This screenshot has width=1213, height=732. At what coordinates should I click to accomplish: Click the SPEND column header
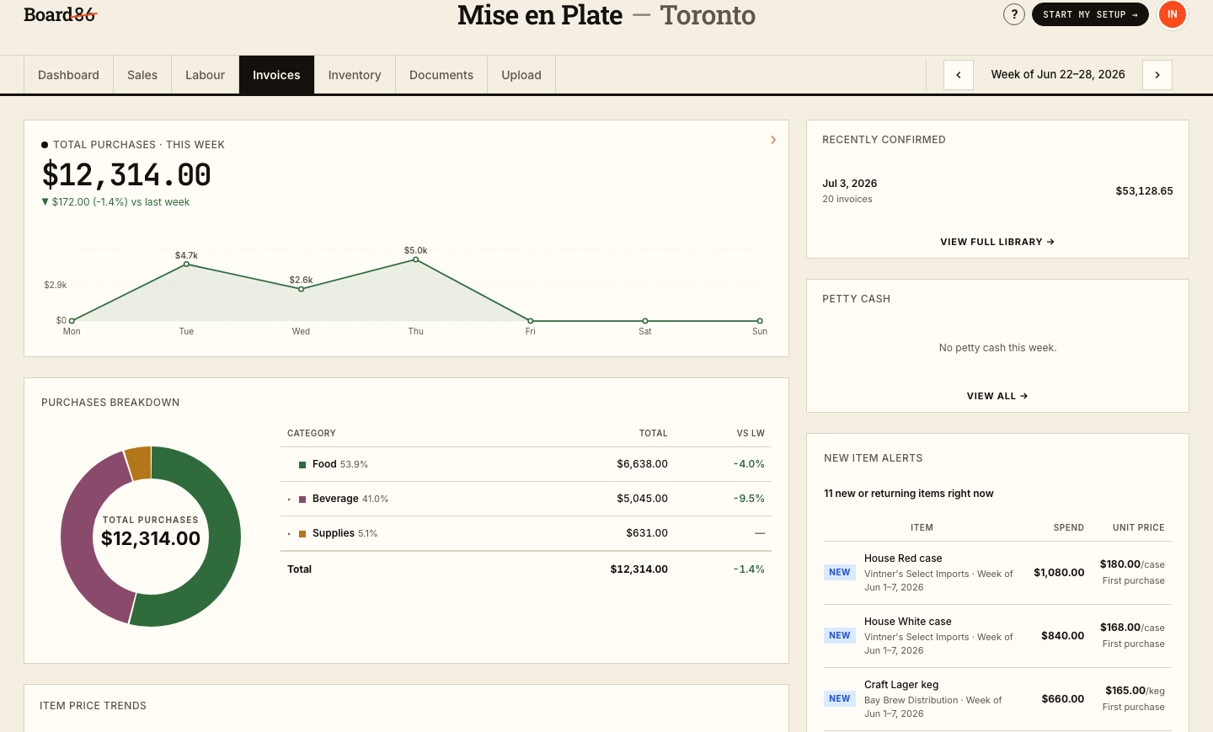click(1069, 527)
